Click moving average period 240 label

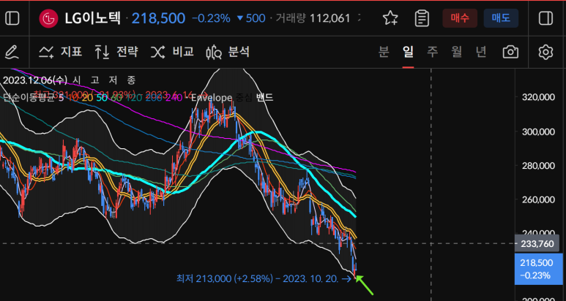tap(175, 98)
